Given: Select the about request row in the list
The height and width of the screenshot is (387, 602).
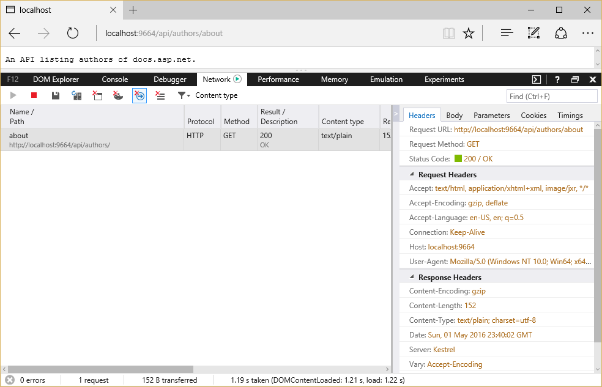Looking at the screenshot, I should (92, 139).
